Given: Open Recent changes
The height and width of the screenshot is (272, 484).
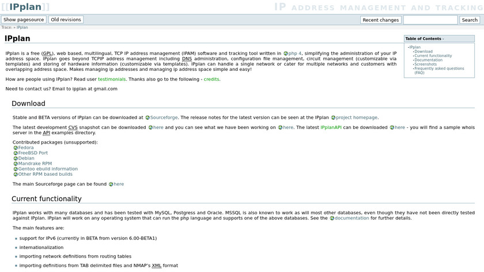Looking at the screenshot, I should (381, 20).
